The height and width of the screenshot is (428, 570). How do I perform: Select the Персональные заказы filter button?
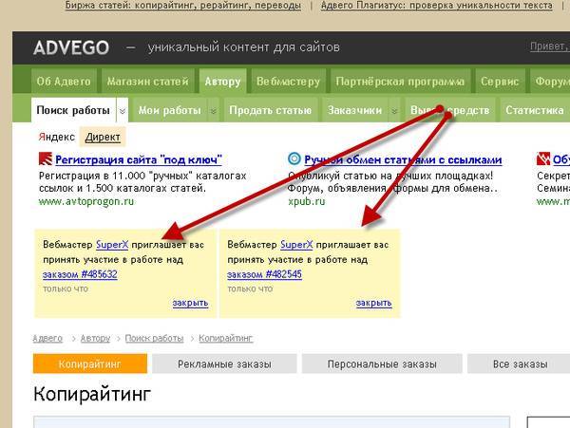click(x=382, y=363)
